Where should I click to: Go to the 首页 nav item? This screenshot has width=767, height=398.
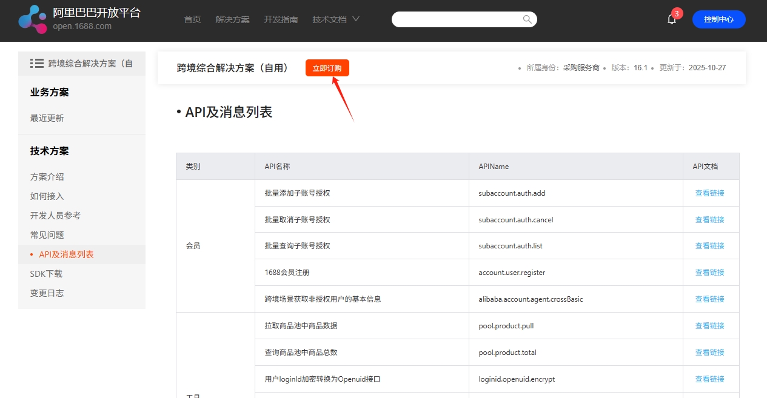(x=192, y=19)
